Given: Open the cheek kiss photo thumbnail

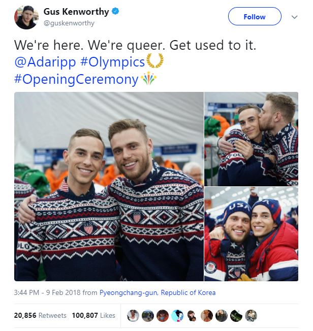Looking at the screenshot, I should pyautogui.click(x=252, y=139).
